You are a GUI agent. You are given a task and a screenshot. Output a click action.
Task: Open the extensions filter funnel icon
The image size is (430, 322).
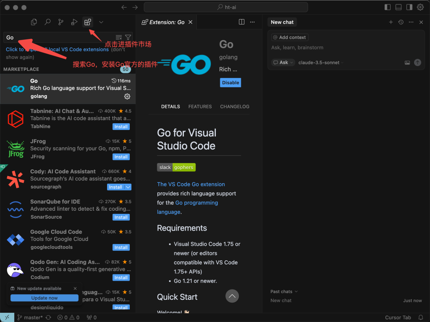coord(128,37)
